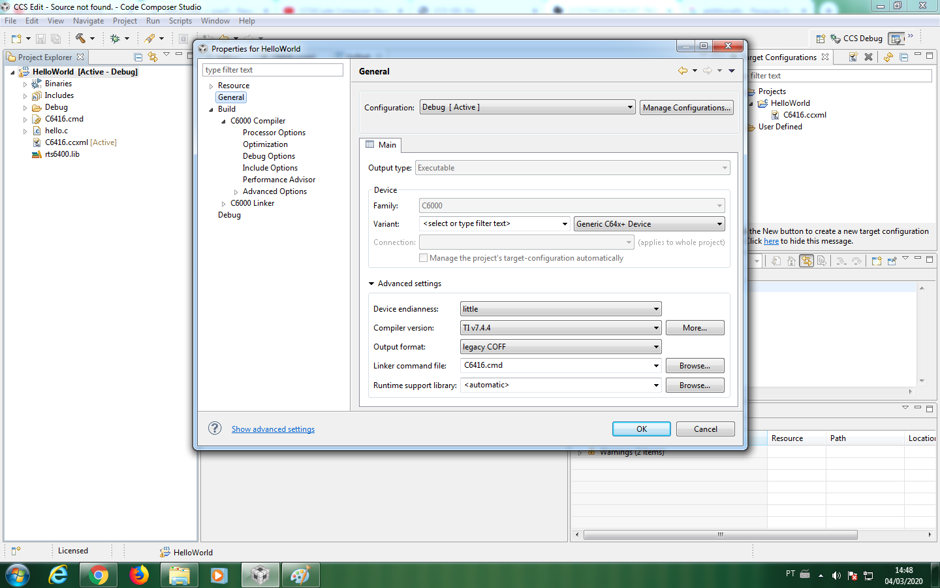Image resolution: width=940 pixels, height=588 pixels.
Task: Click the New wizard icon in the main toolbar
Action: (x=16, y=39)
